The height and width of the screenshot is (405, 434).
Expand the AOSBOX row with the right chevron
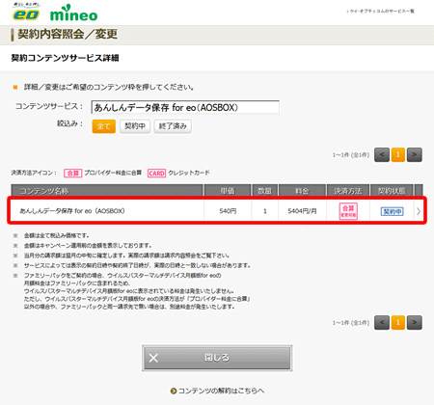419,211
